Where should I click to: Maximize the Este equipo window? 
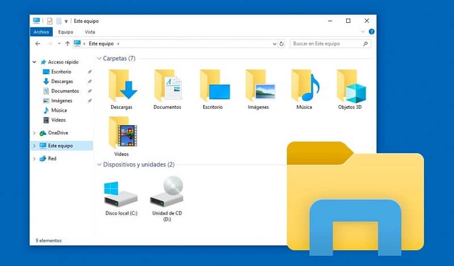348,21
